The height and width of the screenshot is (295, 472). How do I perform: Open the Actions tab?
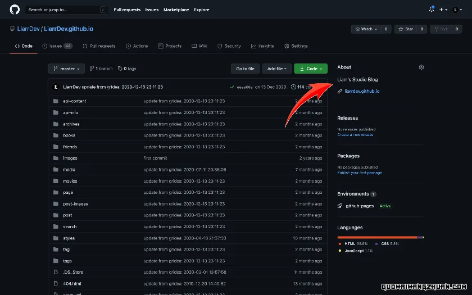click(x=137, y=46)
